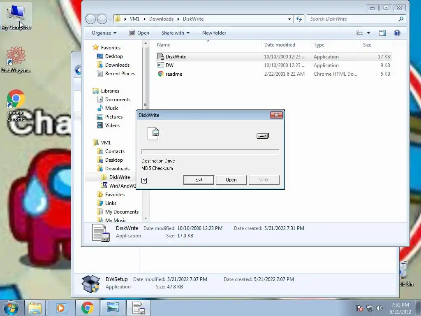Click the volume speaker tray icon
The image size is (421, 316).
pos(379,308)
